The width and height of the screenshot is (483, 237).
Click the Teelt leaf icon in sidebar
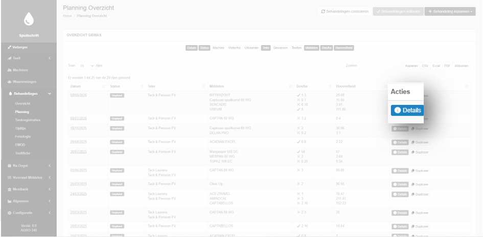tap(10, 58)
